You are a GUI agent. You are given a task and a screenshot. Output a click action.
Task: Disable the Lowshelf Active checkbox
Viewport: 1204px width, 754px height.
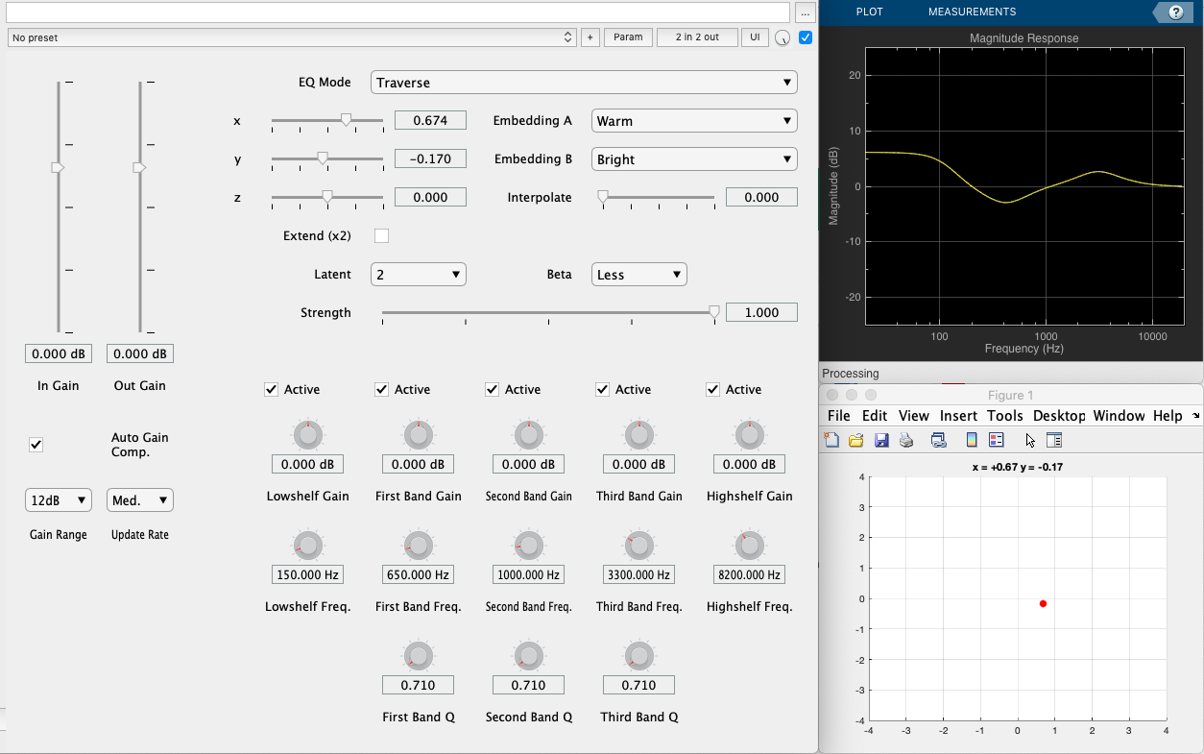point(272,389)
